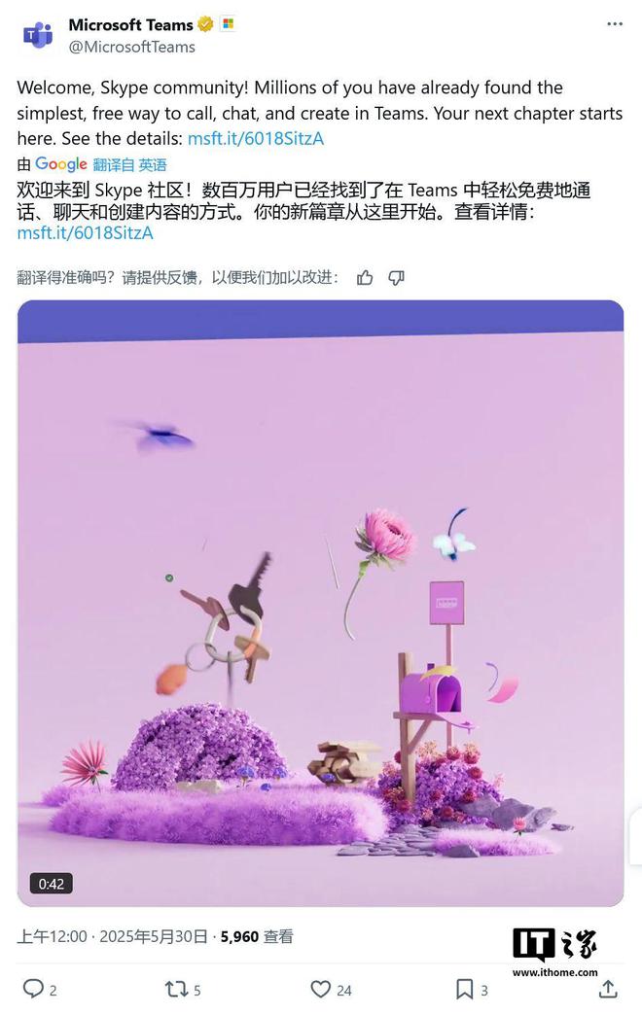This screenshot has width=642, height=1014.
Task: Like the post with heart icon
Action: [320, 989]
